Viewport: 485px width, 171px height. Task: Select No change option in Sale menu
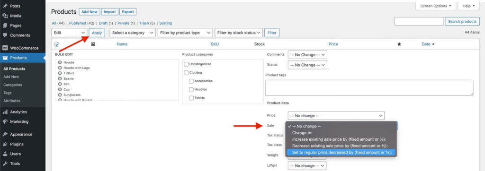(x=341, y=126)
